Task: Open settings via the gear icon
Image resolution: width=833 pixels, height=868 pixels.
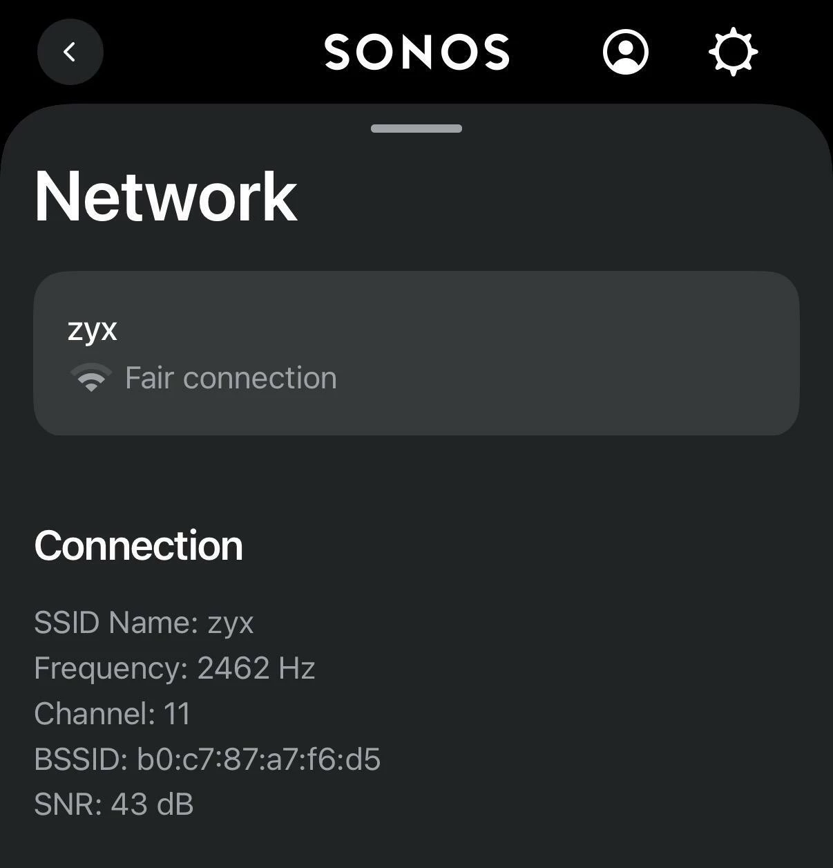Action: [733, 52]
